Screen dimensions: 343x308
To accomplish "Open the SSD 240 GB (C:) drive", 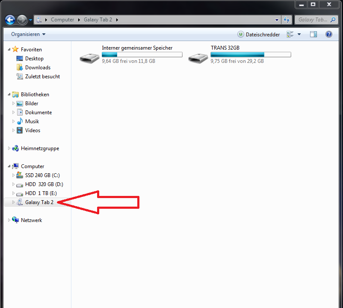I will click(x=42, y=175).
